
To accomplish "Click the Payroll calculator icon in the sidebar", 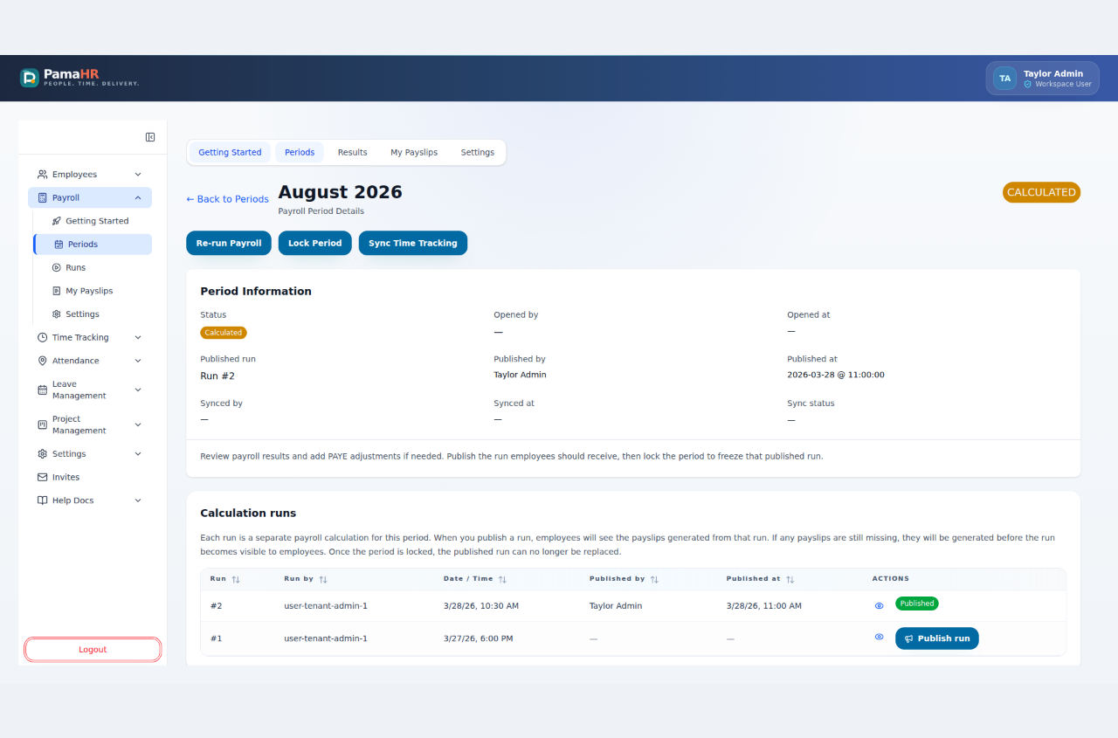I will pos(43,198).
